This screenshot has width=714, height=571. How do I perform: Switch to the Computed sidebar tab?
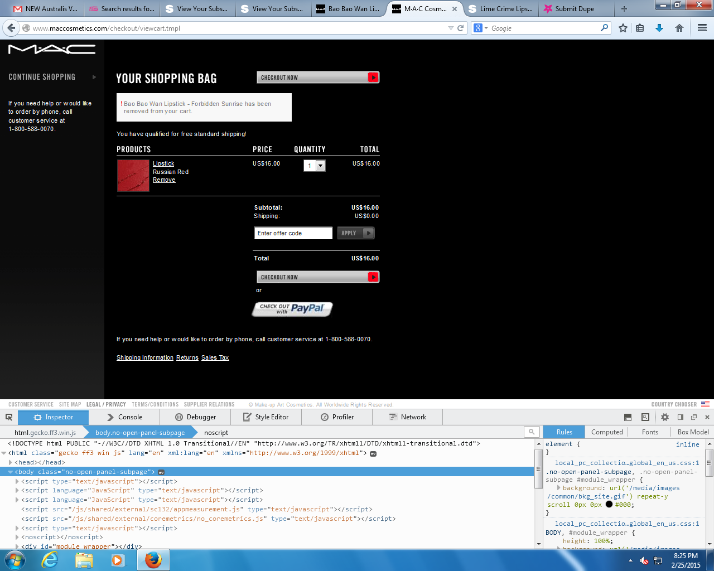point(607,432)
